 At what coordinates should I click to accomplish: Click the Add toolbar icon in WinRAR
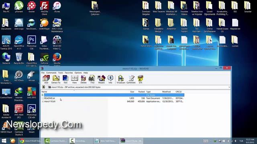(x=46, y=80)
